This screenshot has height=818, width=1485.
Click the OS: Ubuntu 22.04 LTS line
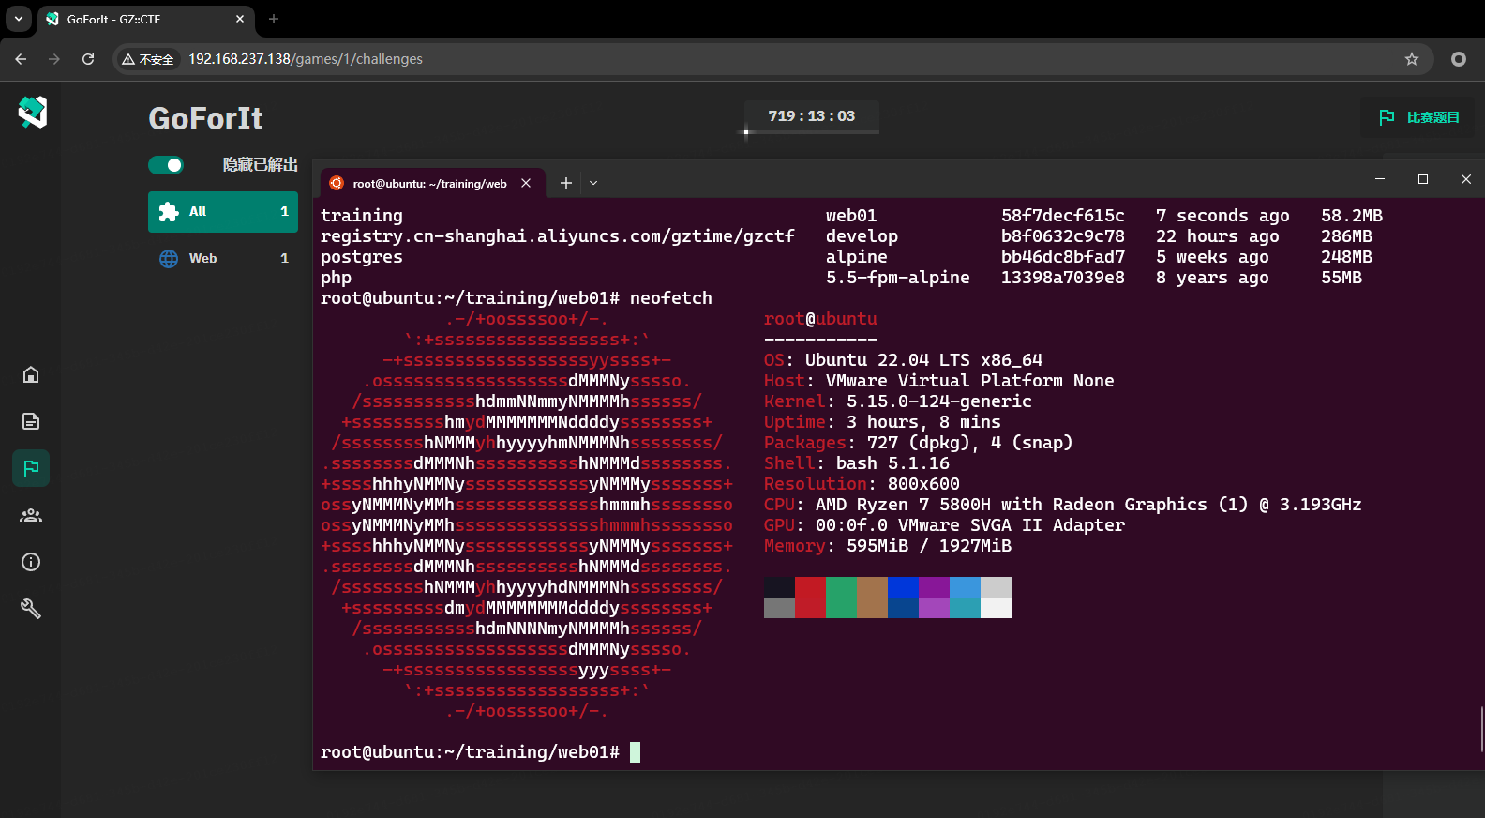coord(903,360)
